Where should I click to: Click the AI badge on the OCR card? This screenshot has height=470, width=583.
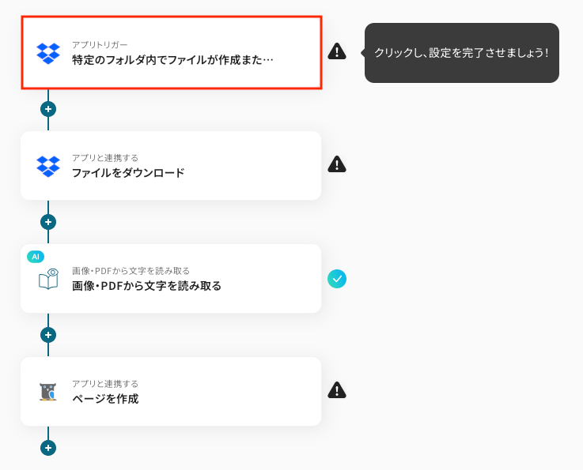click(x=36, y=257)
